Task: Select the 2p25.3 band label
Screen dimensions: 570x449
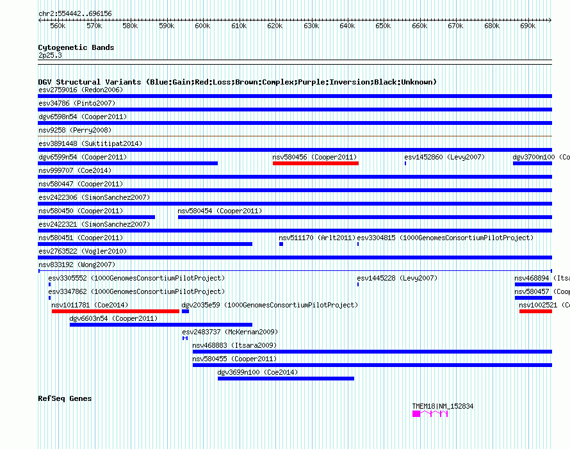Action: (50, 55)
